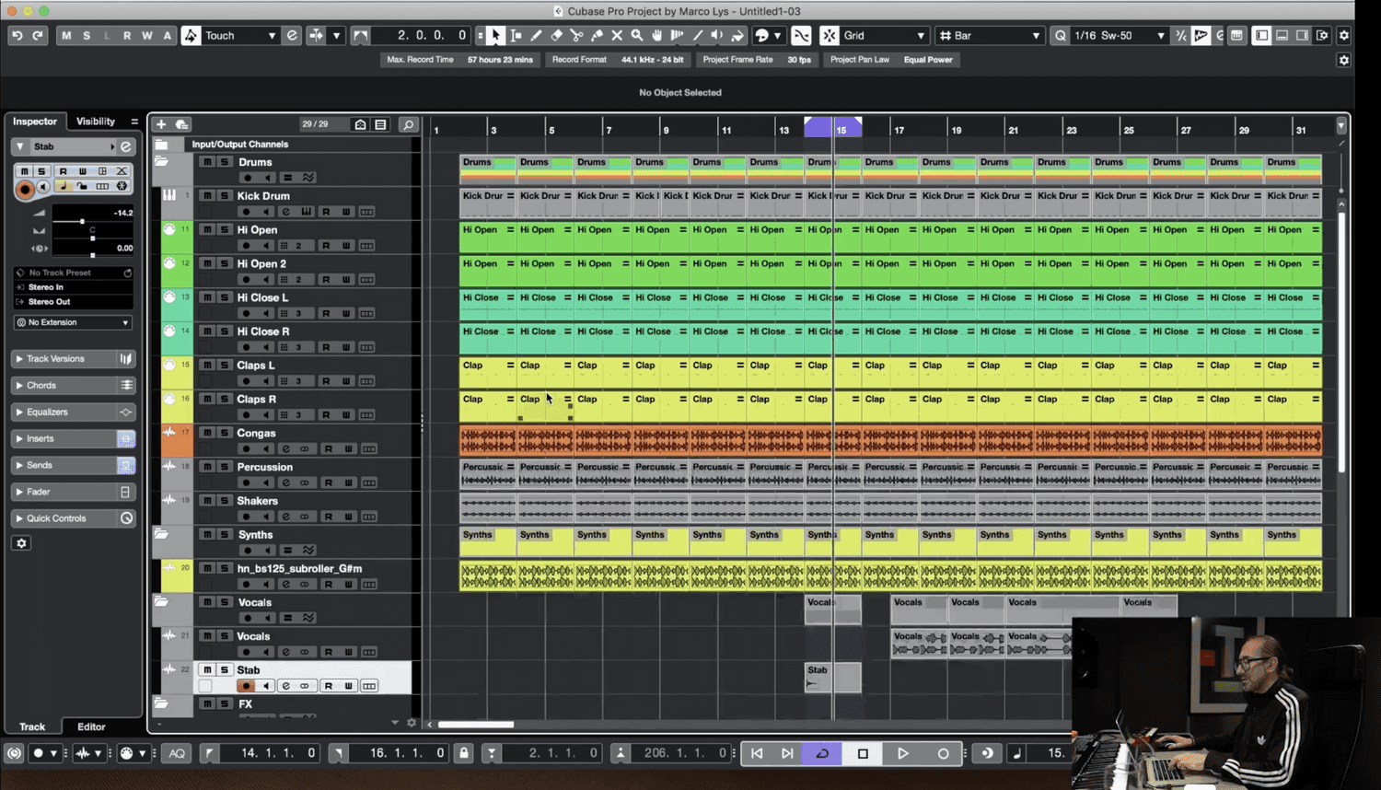This screenshot has height=790, width=1381.
Task: Click the Stereo In input routing
Action: point(73,287)
